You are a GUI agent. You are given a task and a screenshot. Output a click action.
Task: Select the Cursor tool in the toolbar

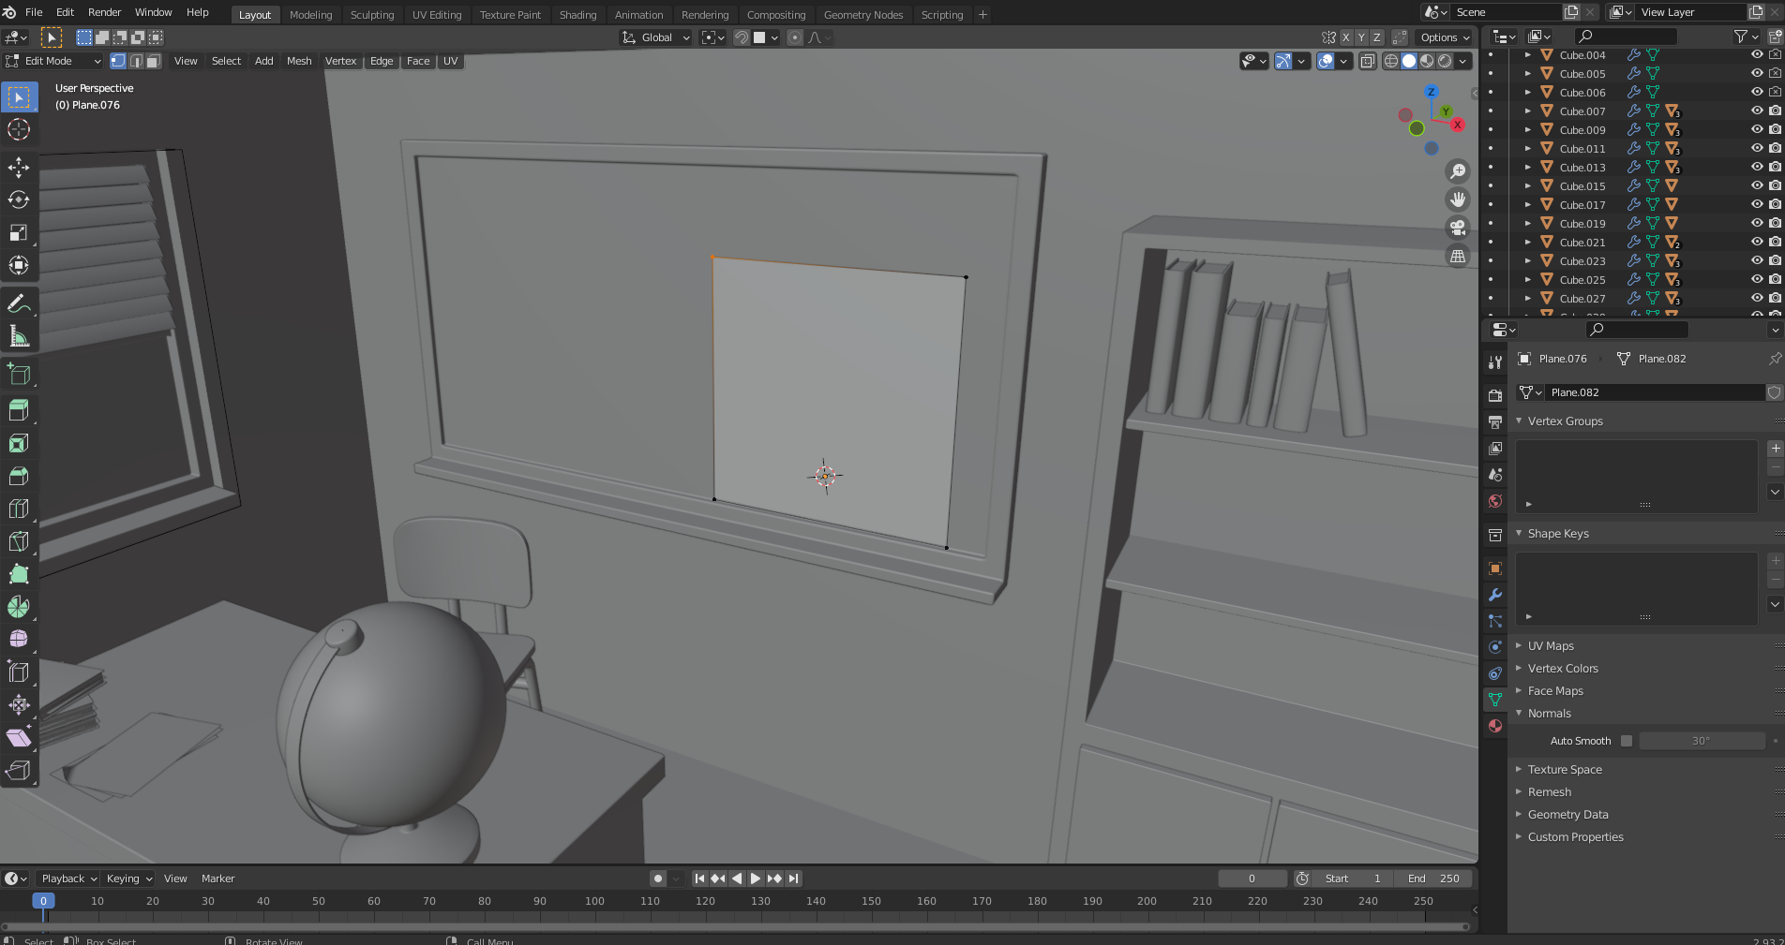point(19,129)
